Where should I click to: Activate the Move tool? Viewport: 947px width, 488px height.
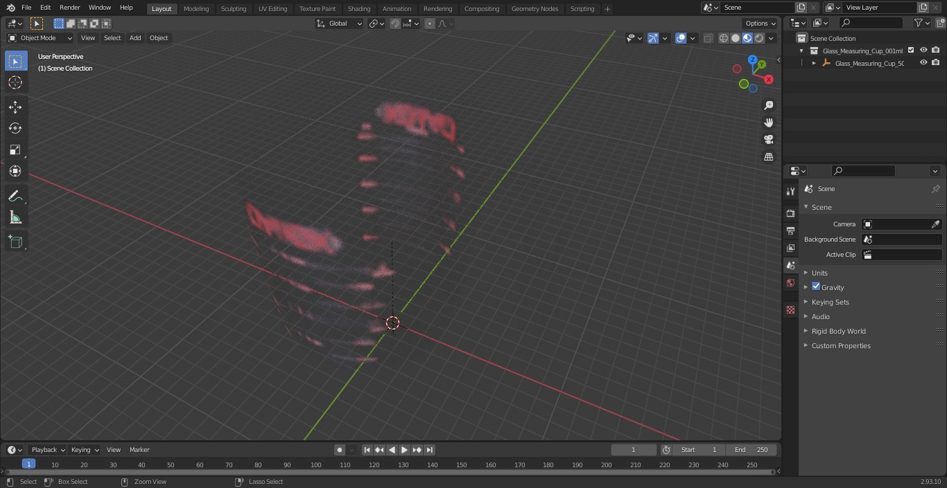(x=15, y=107)
